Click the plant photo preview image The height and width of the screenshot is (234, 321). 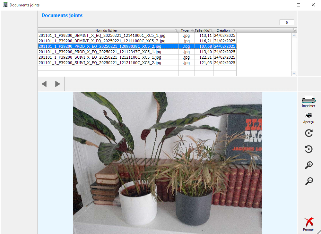pyautogui.click(x=167, y=163)
